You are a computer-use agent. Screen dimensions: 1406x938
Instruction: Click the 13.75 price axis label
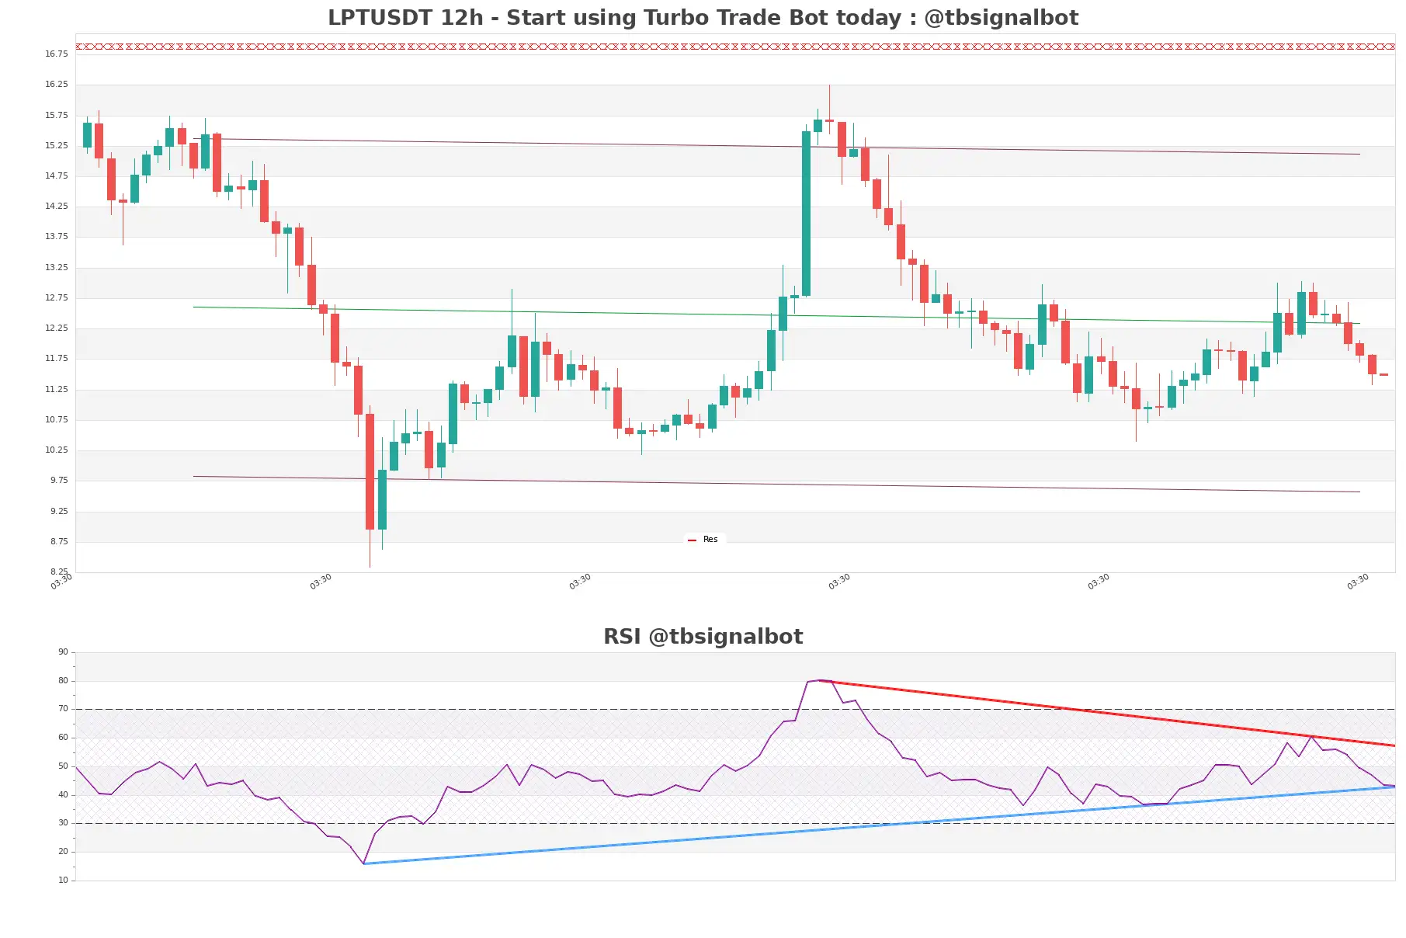(56, 236)
